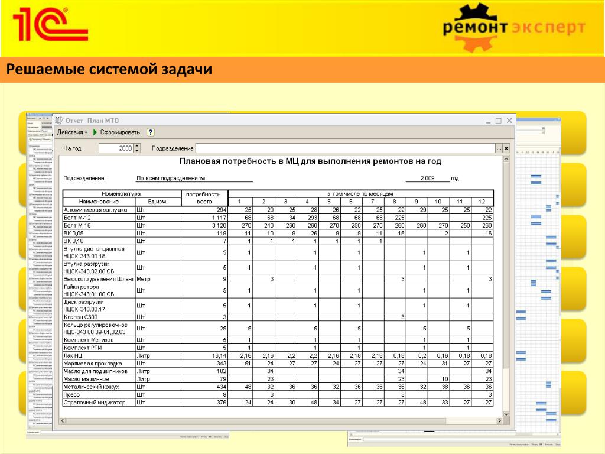Select Диск разгрузки НЦСК-343.00.17 cell

click(99, 306)
